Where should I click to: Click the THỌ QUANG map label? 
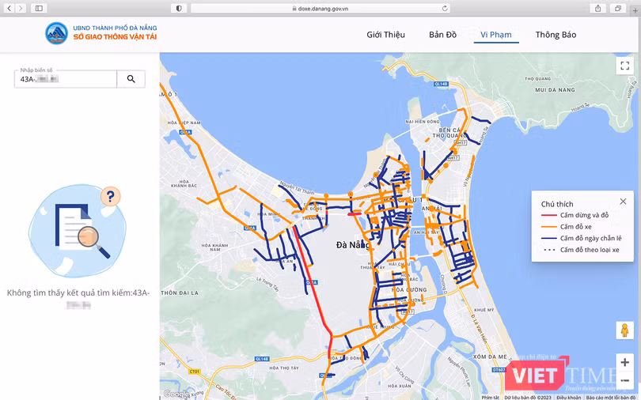[x=537, y=79]
